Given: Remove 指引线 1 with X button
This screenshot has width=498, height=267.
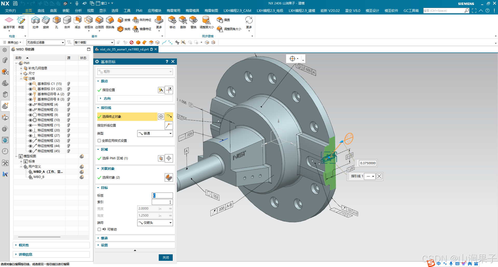Looking at the screenshot, I should tap(379, 176).
